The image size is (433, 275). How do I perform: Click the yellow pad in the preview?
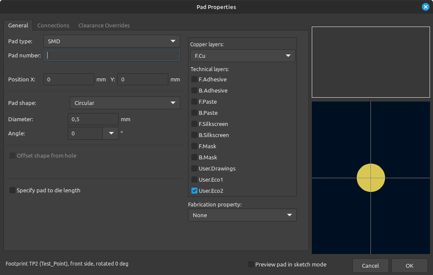tap(370, 178)
